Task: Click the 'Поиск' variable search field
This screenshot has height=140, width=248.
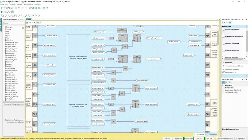Action: [x=13, y=23]
